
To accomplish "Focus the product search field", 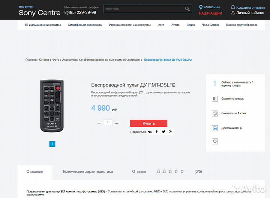I will point(148,9).
